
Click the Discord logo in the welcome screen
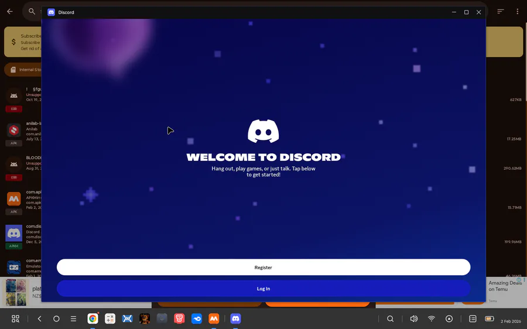tap(263, 131)
